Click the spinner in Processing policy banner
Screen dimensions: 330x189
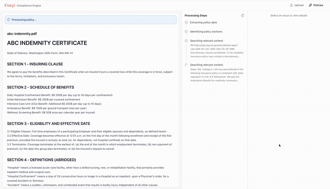(x=9, y=19)
